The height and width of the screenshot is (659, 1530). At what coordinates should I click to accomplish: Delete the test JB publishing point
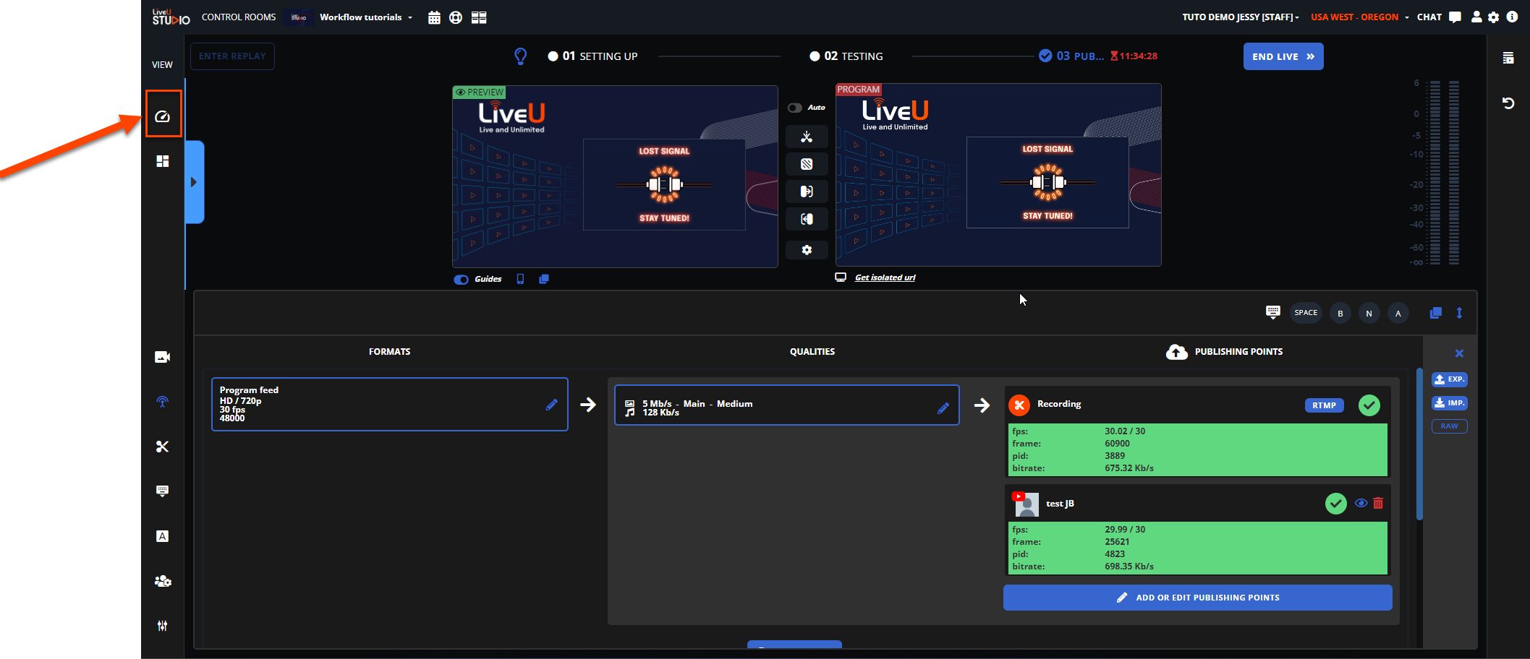[1378, 503]
